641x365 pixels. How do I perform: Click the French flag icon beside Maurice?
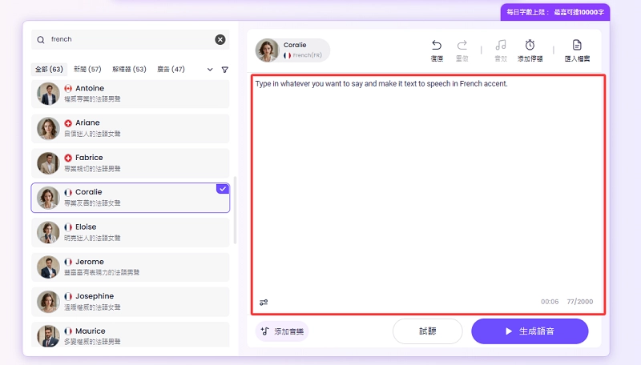pos(68,331)
